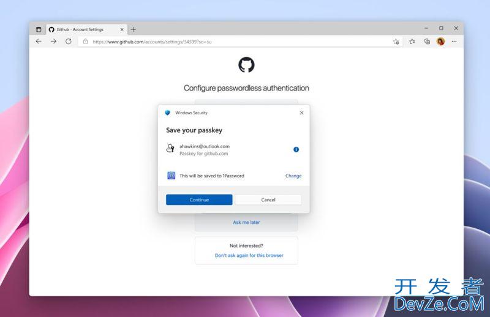This screenshot has height=317, width=490.
Task: Add page to favorites star icon
Action: coord(396,41)
